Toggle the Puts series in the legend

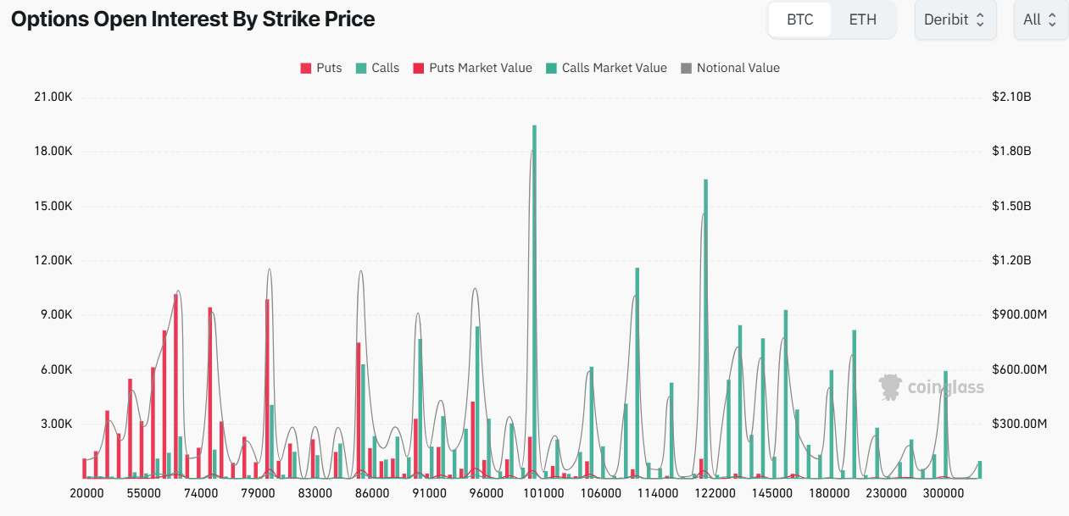click(x=322, y=68)
